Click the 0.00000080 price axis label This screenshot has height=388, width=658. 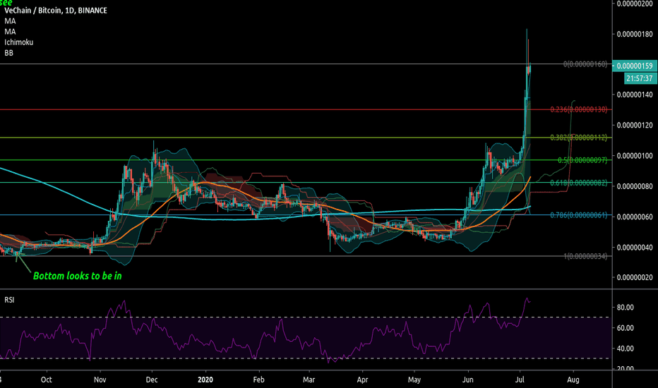pyautogui.click(x=635, y=186)
